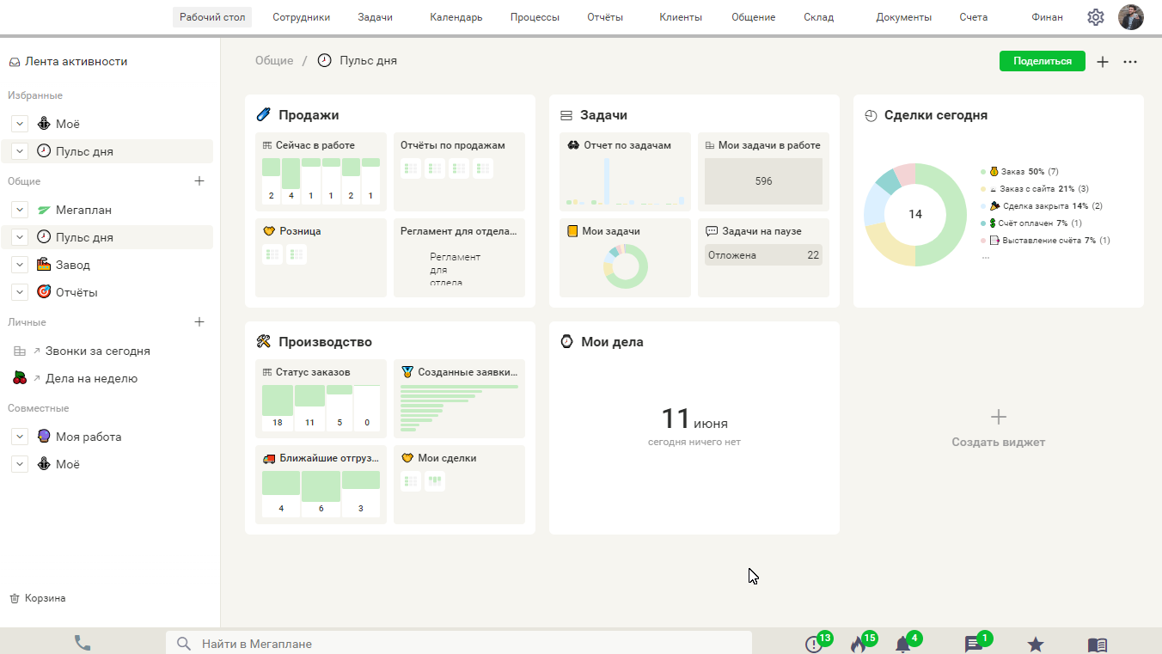Viewport: 1162px width, 654px height.
Task: Open Корзина trash in the sidebar
Action: 44,598
